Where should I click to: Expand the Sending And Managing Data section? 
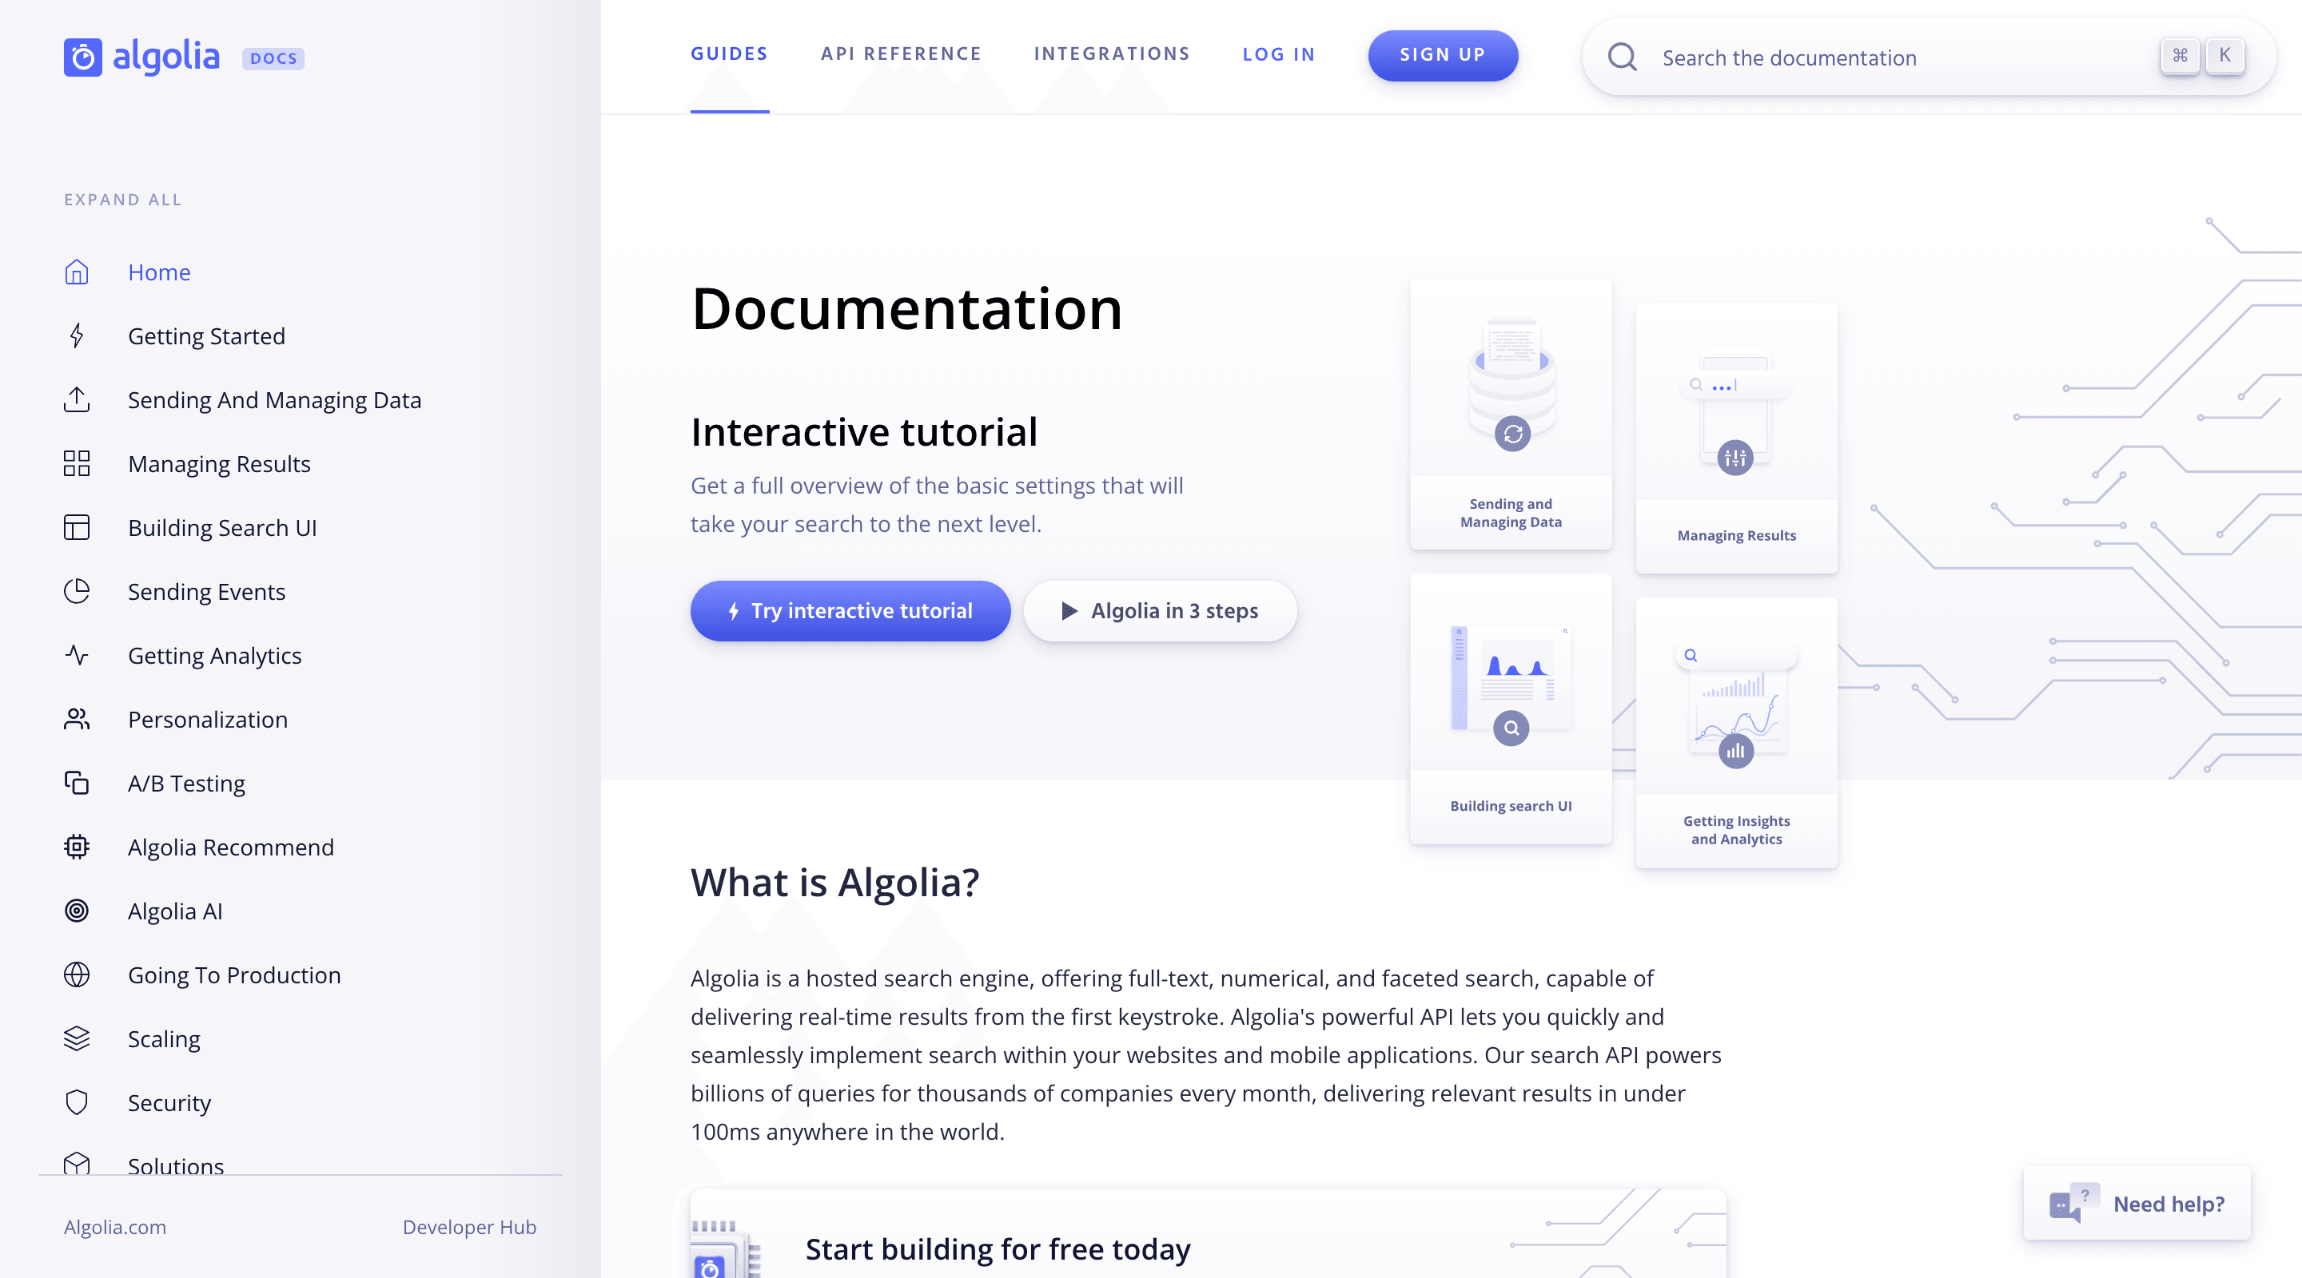click(x=276, y=399)
